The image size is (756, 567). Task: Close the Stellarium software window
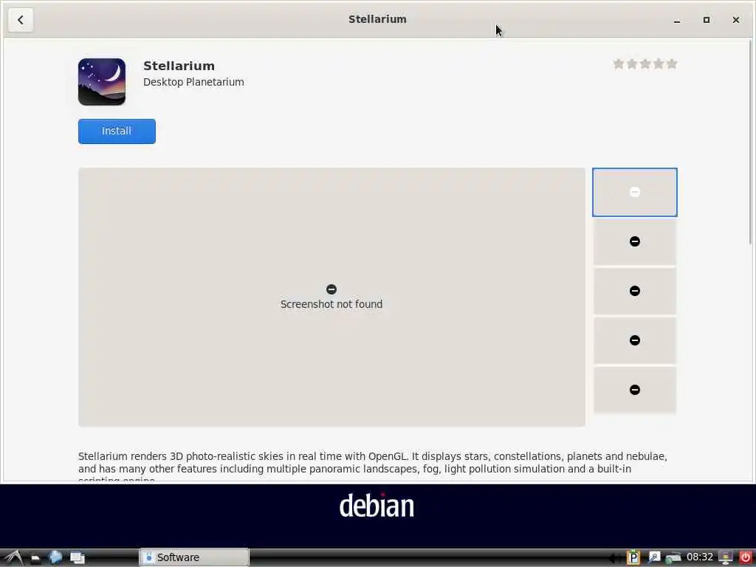[736, 20]
